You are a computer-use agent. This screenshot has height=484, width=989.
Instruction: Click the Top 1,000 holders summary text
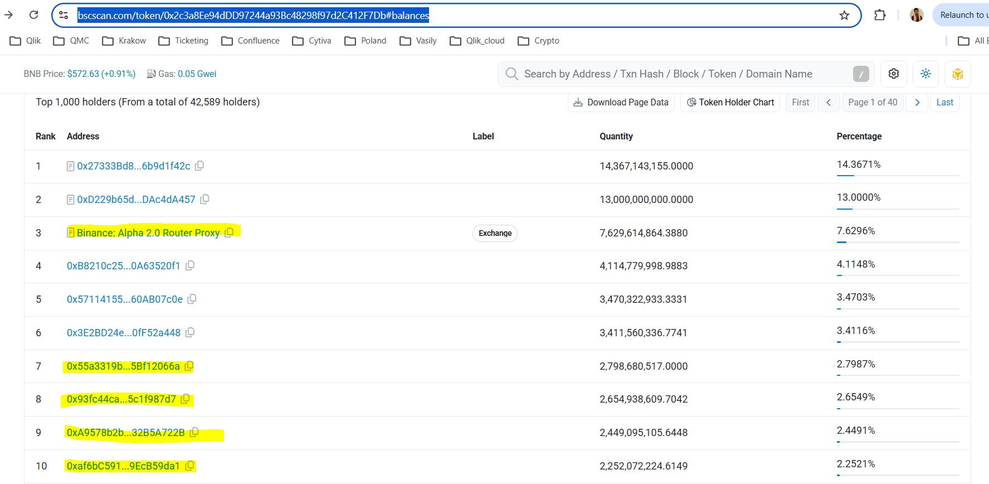tap(148, 101)
